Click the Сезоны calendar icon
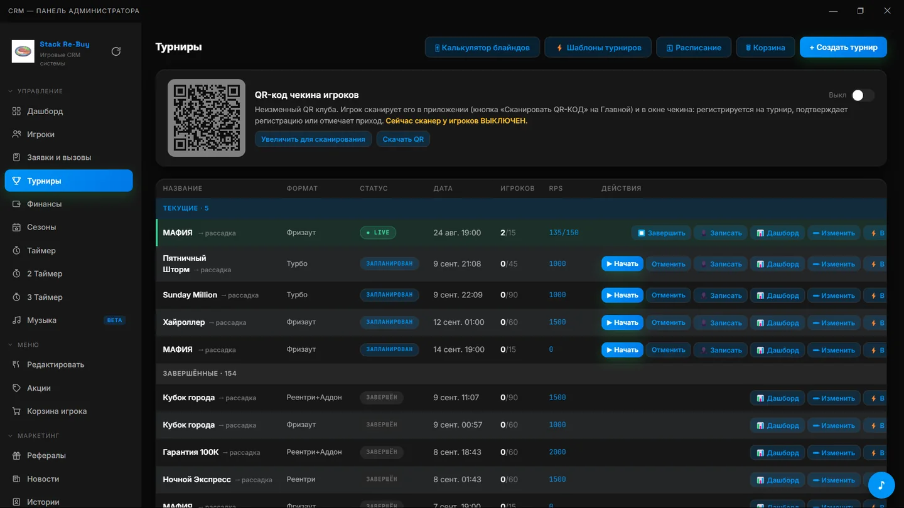904x508 pixels. tap(17, 227)
